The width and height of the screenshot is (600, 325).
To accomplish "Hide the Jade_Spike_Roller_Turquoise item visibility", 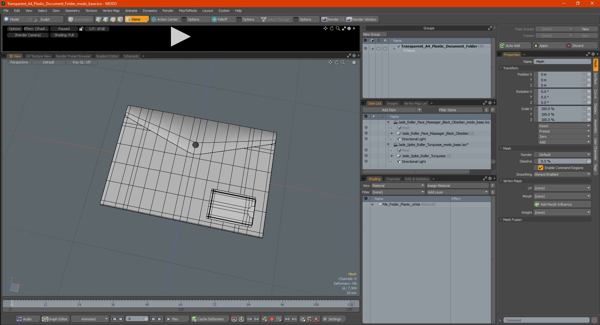I will click(x=366, y=156).
